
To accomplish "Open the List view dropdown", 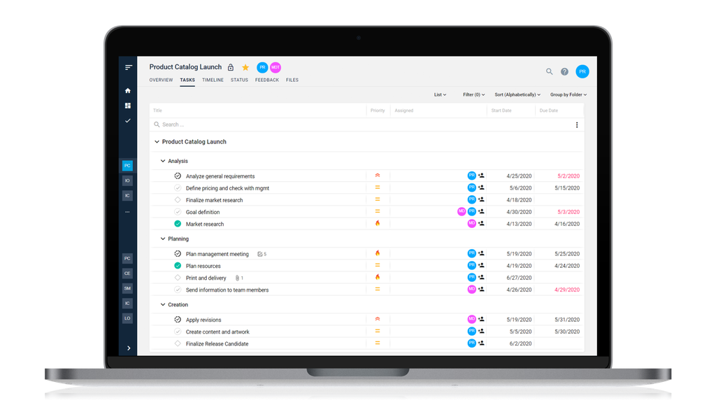I will (x=441, y=94).
